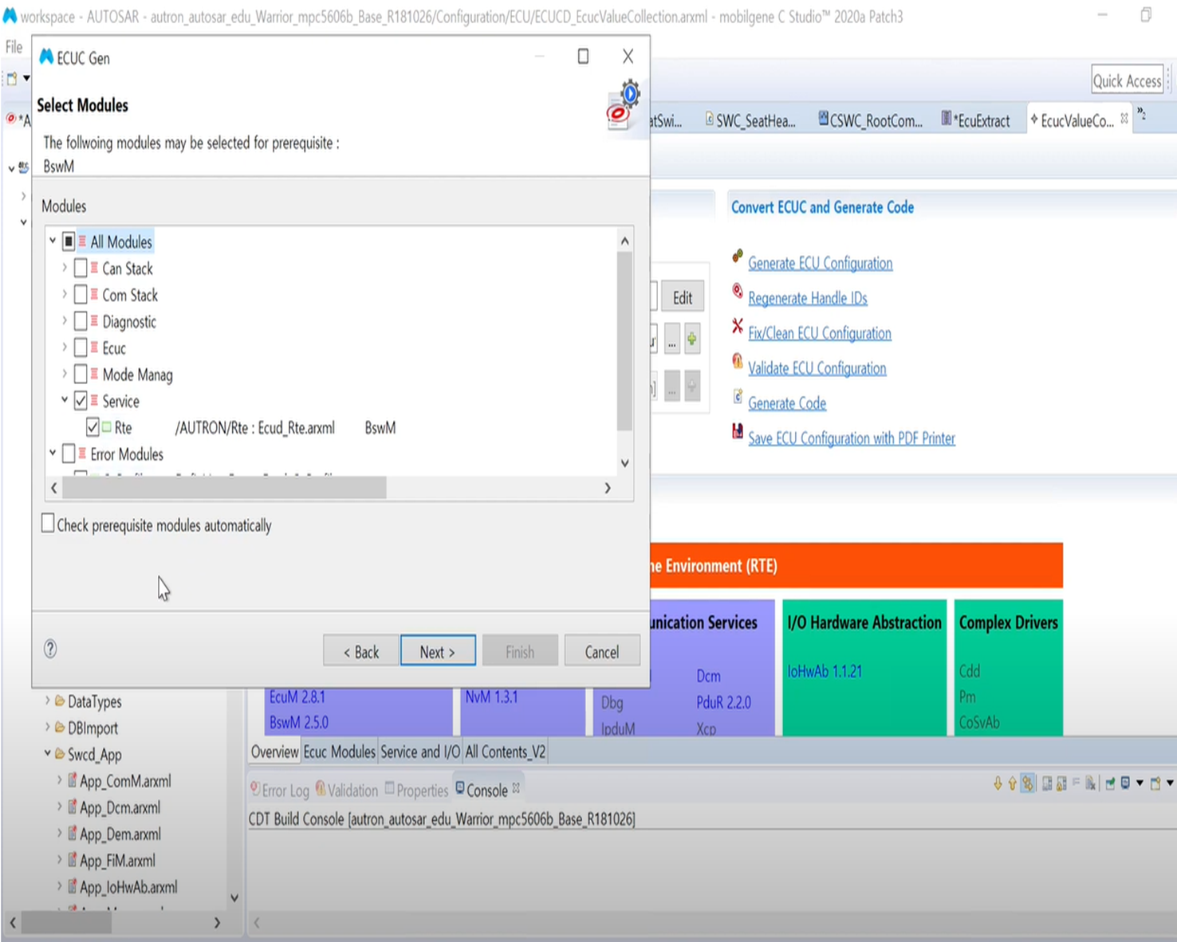Open the Ecuc Modules bottom tab

[339, 752]
